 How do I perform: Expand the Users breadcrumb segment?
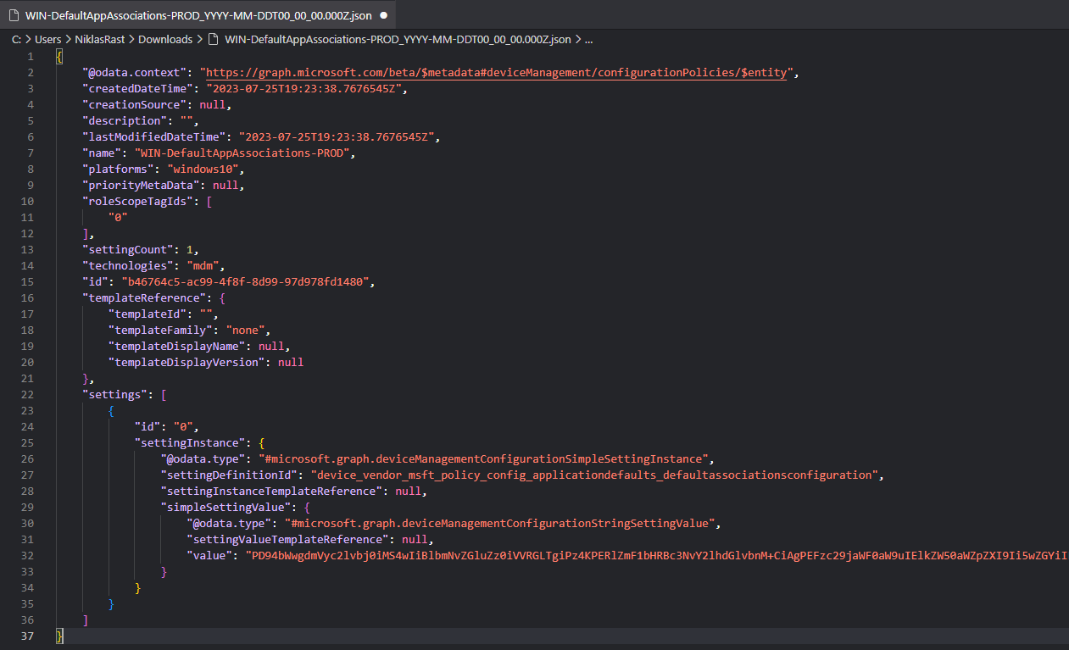click(x=47, y=39)
